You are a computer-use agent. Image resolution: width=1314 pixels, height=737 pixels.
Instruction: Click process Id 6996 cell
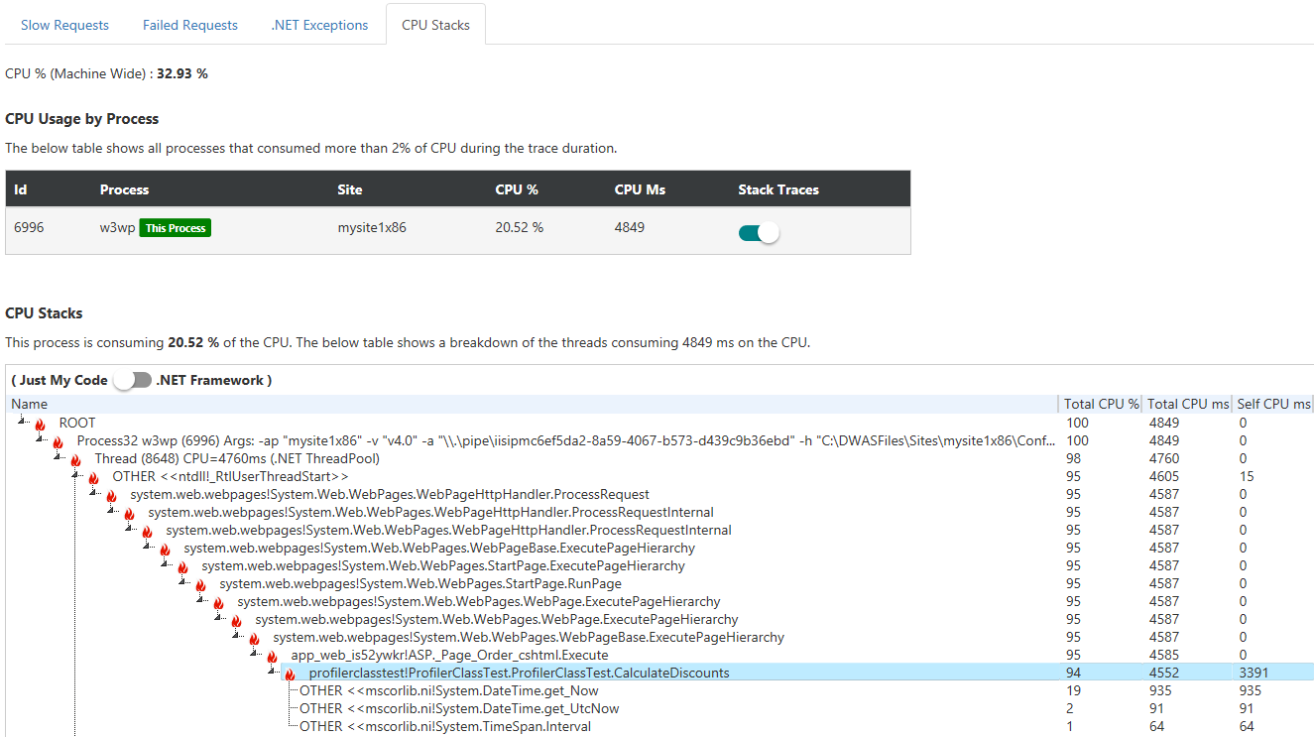tap(29, 227)
